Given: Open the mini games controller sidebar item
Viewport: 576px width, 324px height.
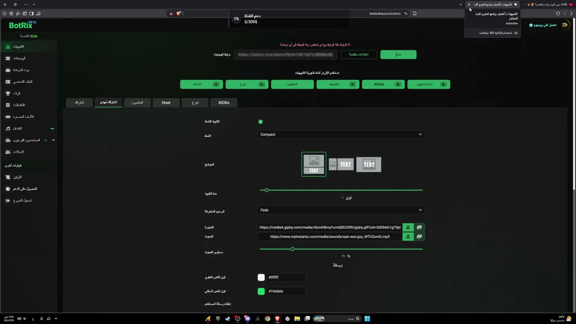Looking at the screenshot, I should [x=28, y=117].
